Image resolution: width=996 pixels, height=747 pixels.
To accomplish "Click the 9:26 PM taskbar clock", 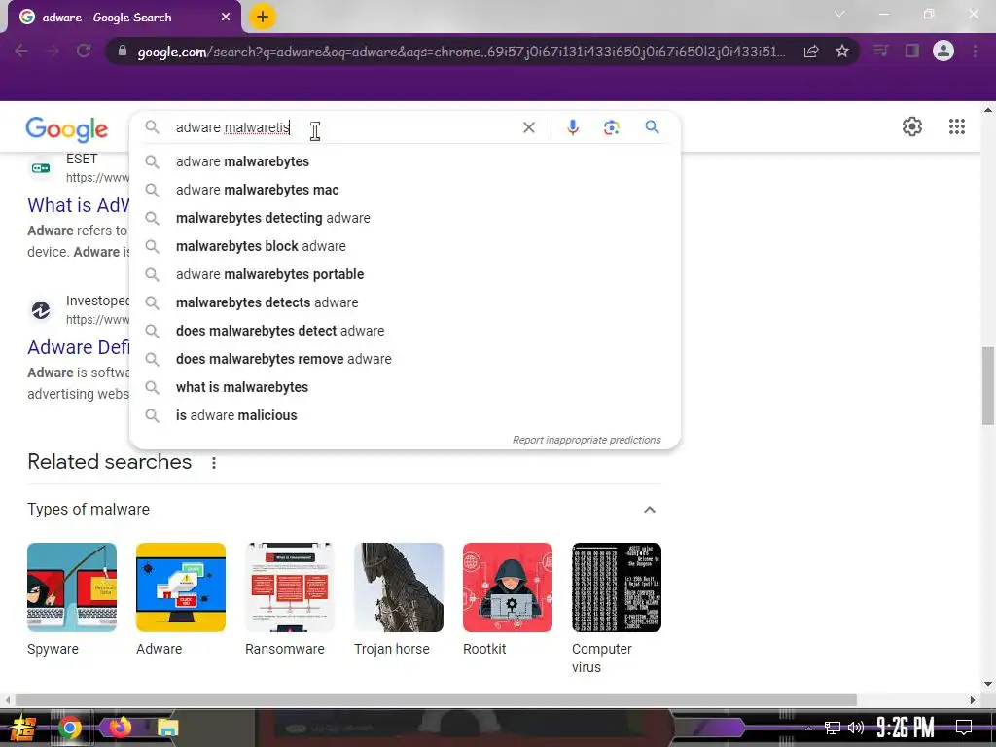I will click(x=905, y=728).
